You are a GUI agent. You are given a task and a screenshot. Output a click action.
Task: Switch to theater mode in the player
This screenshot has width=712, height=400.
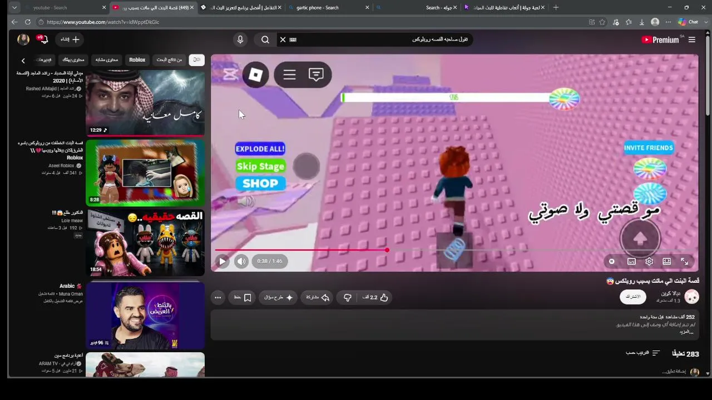pos(667,261)
